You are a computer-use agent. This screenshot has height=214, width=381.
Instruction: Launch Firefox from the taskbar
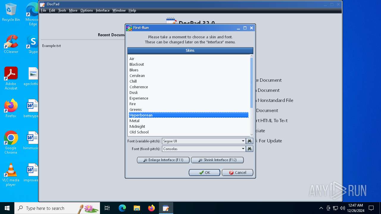click(x=151, y=208)
